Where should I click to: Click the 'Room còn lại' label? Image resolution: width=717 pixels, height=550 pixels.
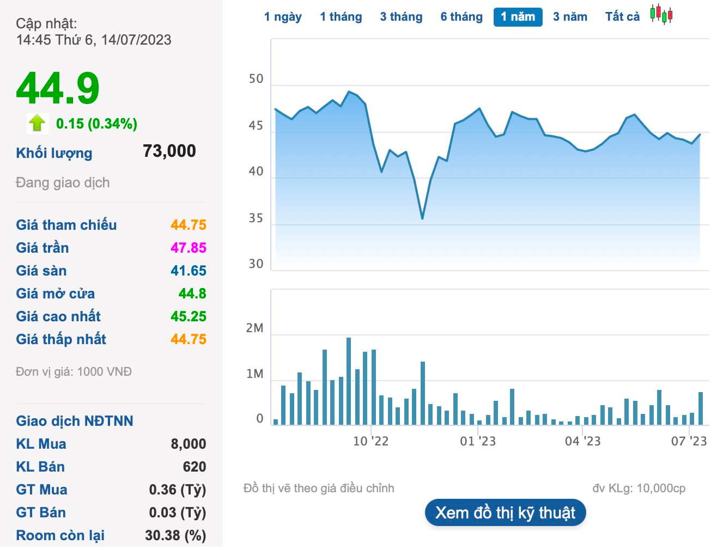pyautogui.click(x=60, y=535)
